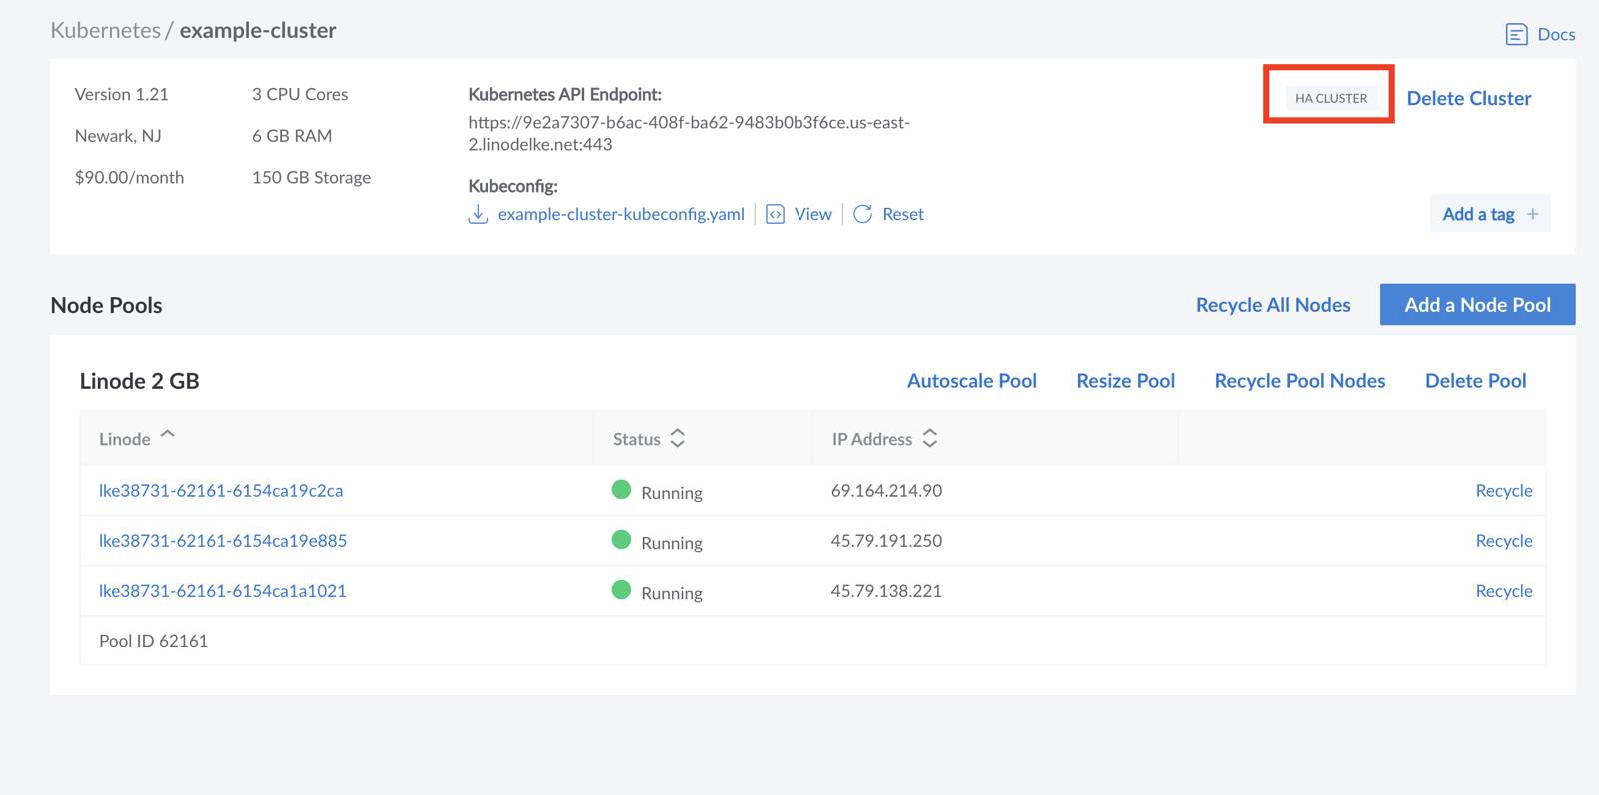Click Recycle All Nodes
The height and width of the screenshot is (795, 1599).
[1272, 305]
